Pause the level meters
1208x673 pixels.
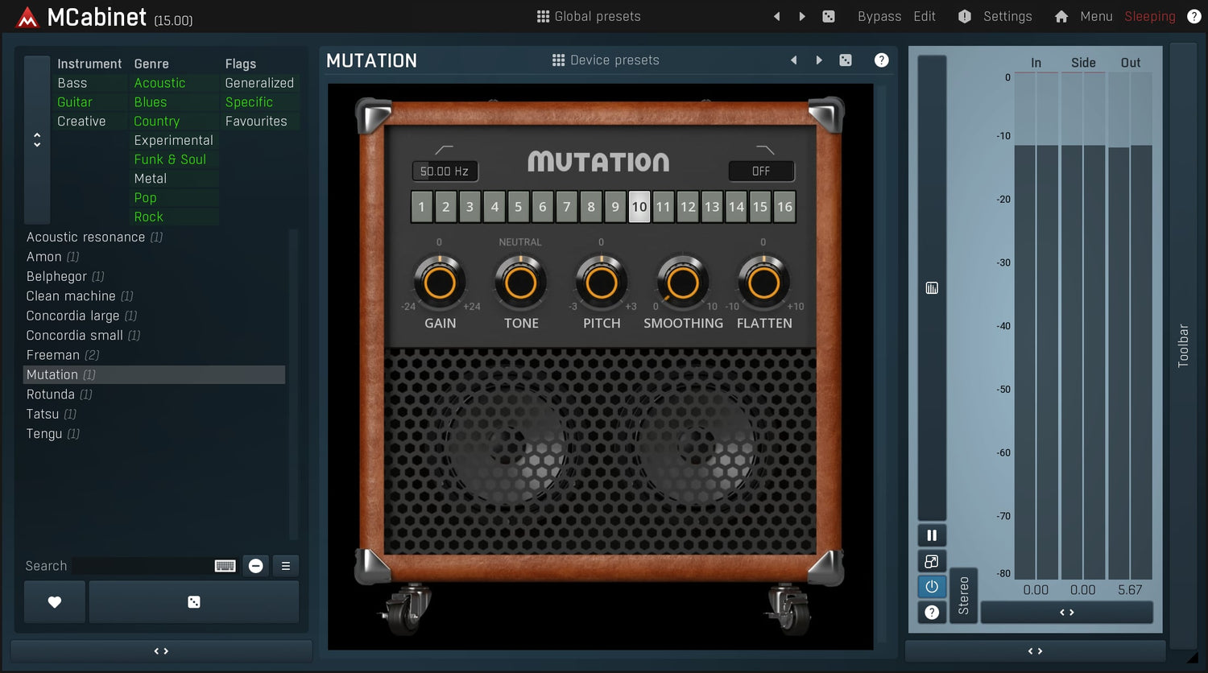932,535
